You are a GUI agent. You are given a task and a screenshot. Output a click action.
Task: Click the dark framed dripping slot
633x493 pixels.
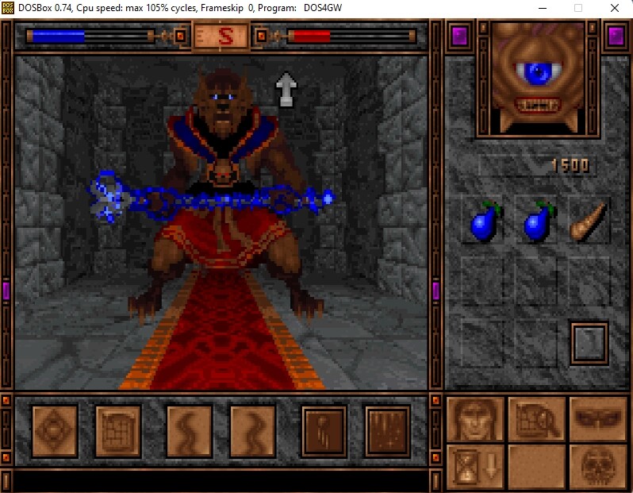pyautogui.click(x=388, y=432)
